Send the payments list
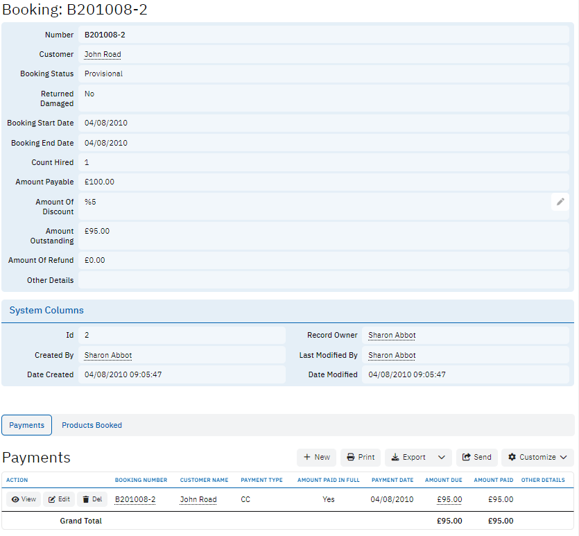The width and height of the screenshot is (579, 536). pos(476,458)
